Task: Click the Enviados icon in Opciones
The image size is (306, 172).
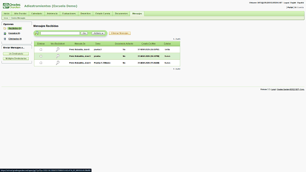Action: 5,33
